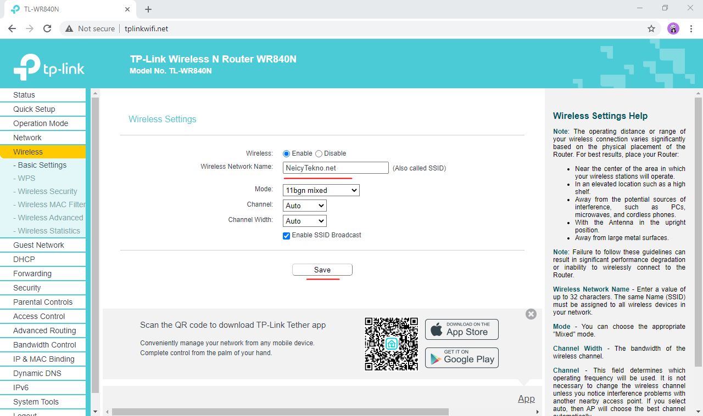
Task: Click the Model No. TL-WR840N text
Action: [170, 71]
